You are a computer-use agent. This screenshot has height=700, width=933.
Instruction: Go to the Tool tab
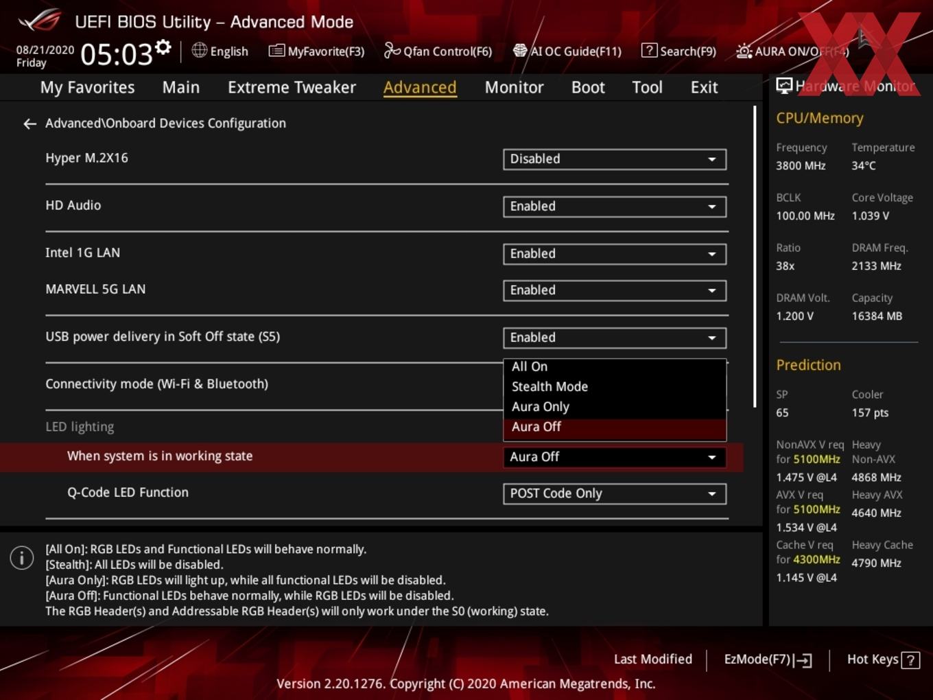[x=647, y=87]
